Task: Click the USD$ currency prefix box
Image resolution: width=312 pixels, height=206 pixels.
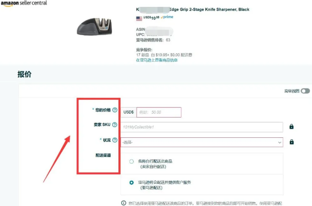Action: [x=128, y=112]
